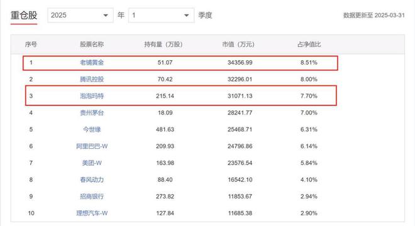This screenshot has width=415, height=226.
Task: Select the holding value 88.40
Action: coord(165,180)
